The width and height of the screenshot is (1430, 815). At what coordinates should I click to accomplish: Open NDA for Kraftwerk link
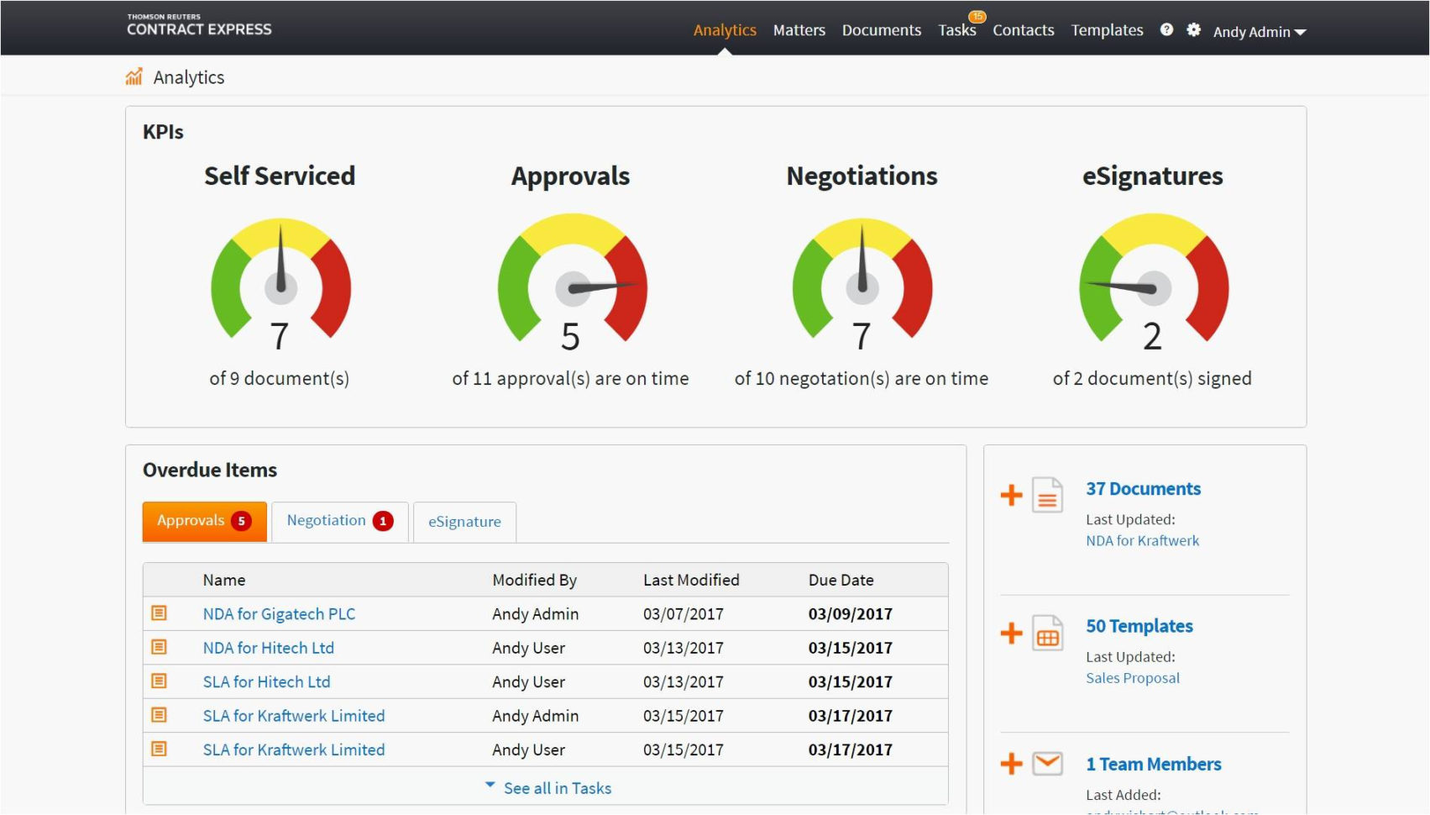tap(1143, 540)
